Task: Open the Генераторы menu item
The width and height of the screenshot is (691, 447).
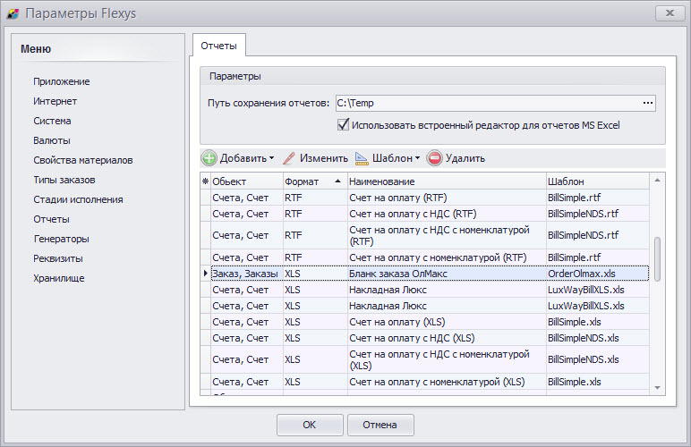Action: tap(61, 239)
